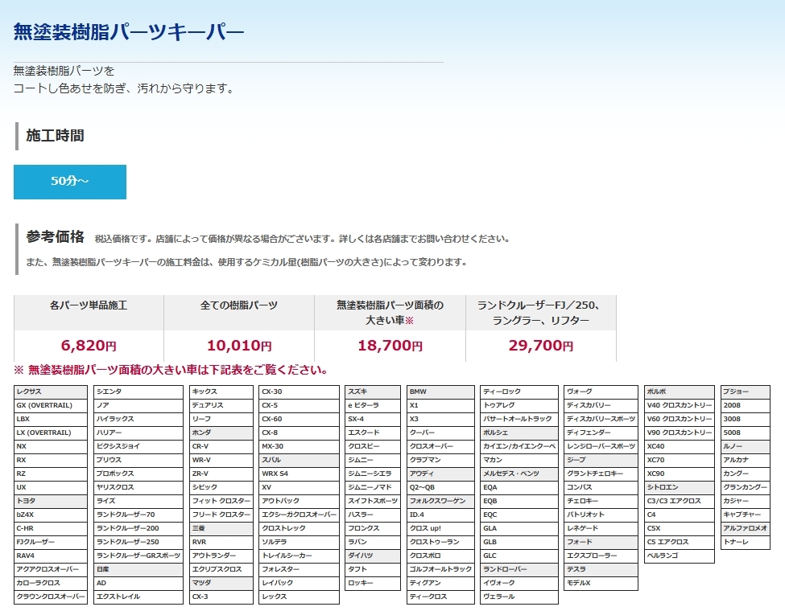
Task: Select the WRX S4 cell
Action: point(300,474)
